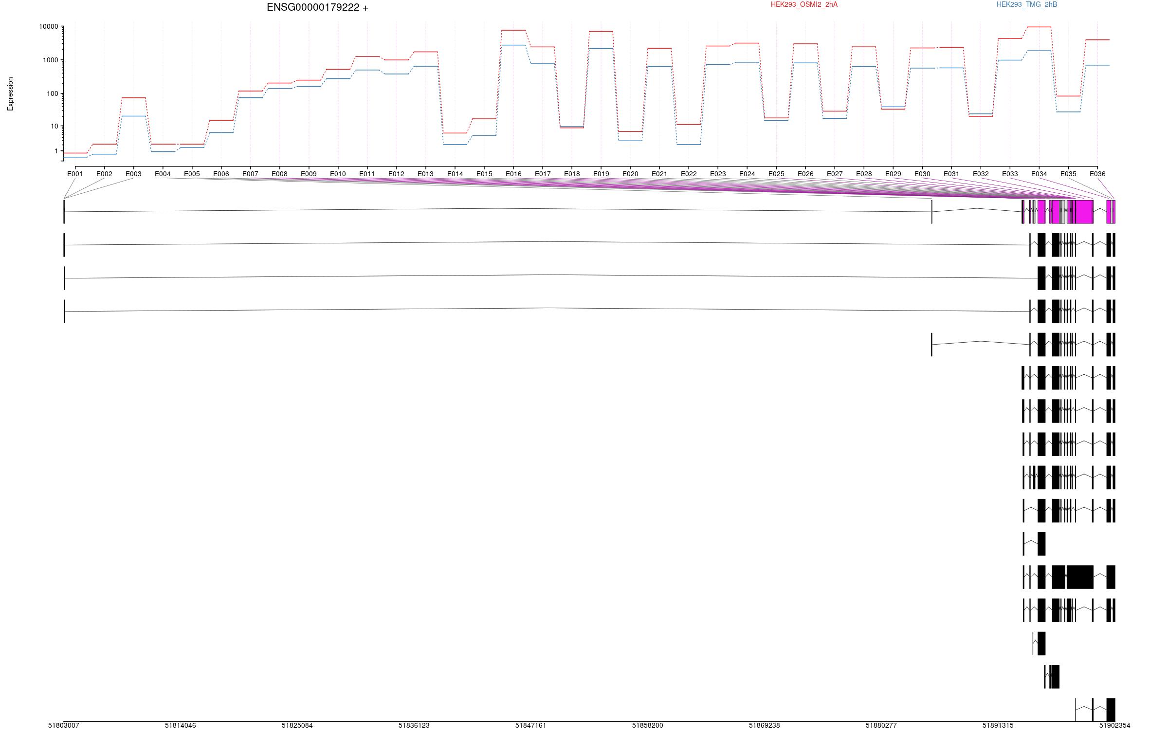The width and height of the screenshot is (1168, 735).
Task: Click exon bin label E035
Action: [x=1068, y=174]
